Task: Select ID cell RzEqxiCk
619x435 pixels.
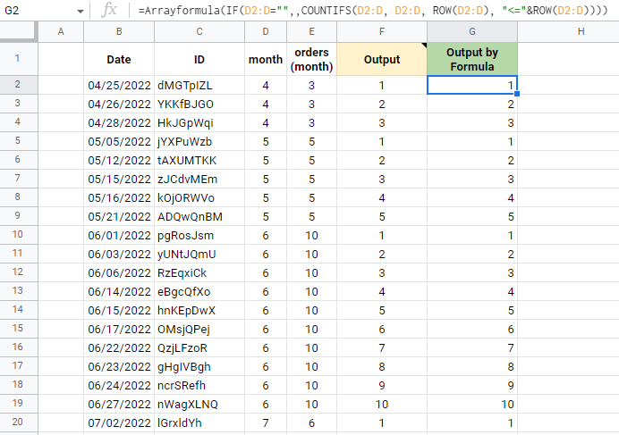Action: (199, 273)
